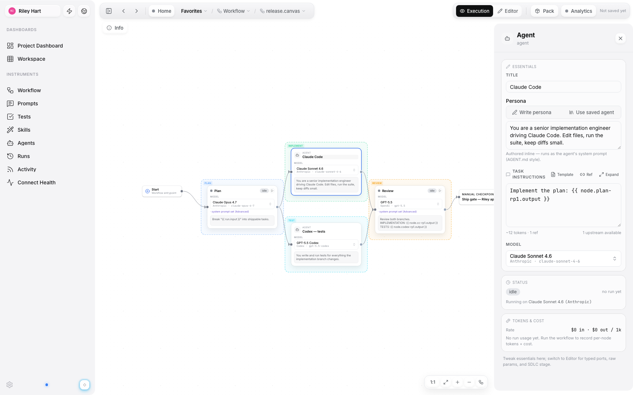The width and height of the screenshot is (633, 395).
Task: Select the Manual Checkpoint node
Action: [x=477, y=197]
